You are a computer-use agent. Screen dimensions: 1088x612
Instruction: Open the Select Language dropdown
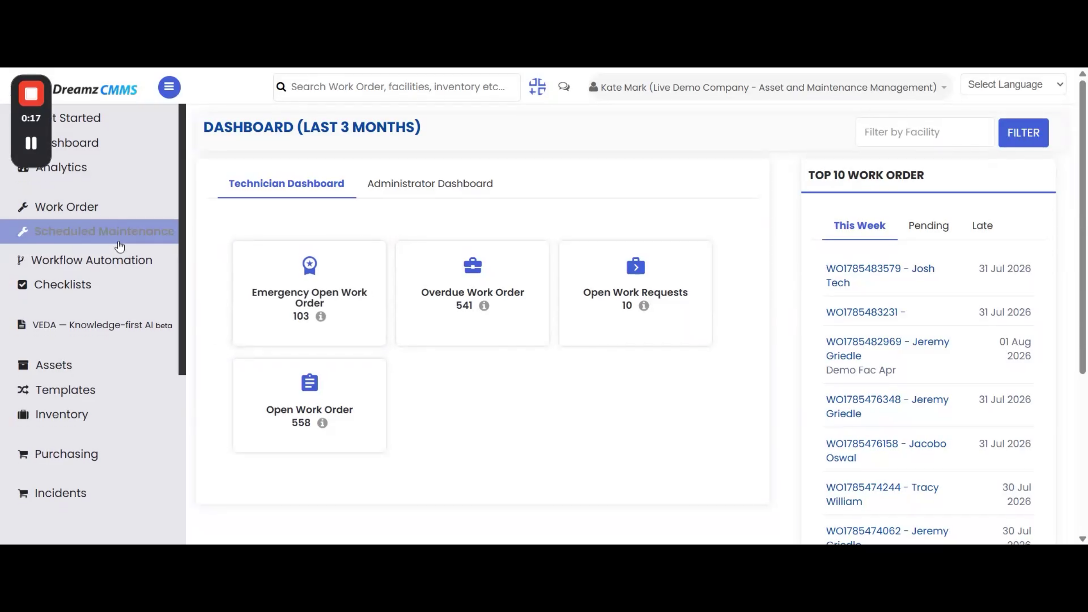tap(1013, 84)
